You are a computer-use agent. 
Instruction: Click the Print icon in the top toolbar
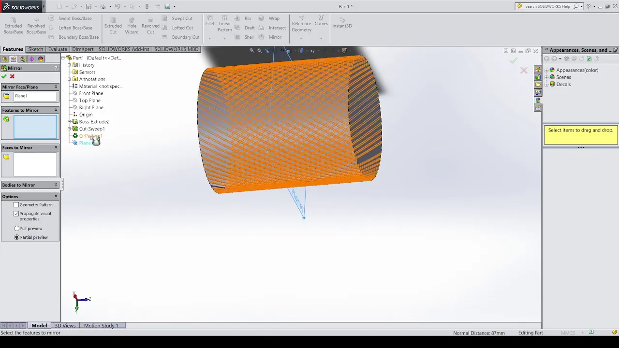[x=103, y=6]
